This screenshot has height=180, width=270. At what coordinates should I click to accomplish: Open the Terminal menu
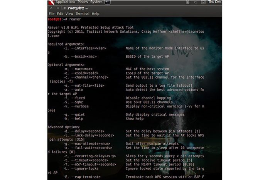pos(83,14)
